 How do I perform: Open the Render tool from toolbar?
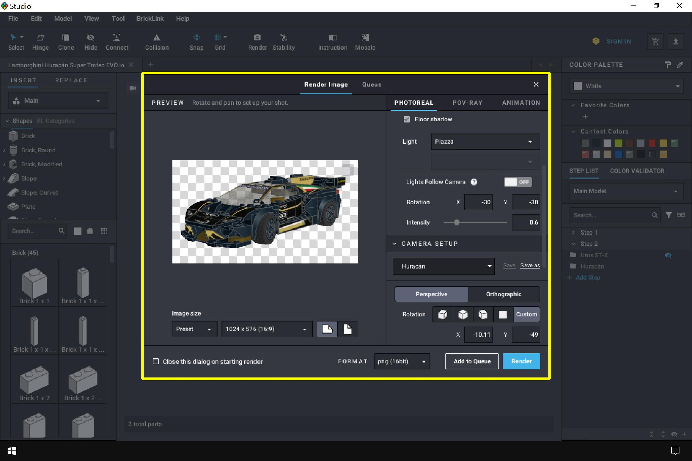pyautogui.click(x=257, y=42)
